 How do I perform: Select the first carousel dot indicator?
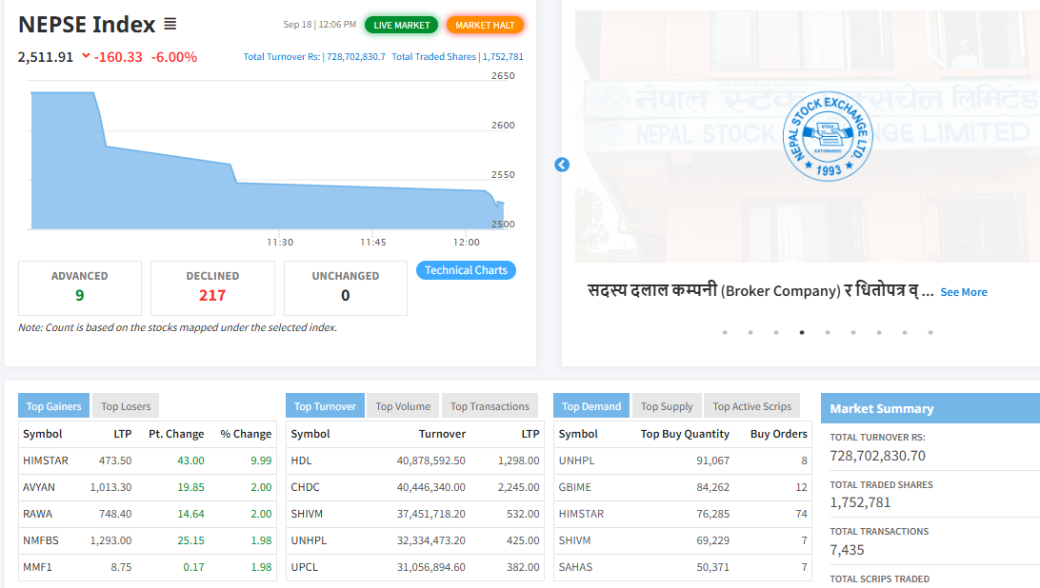click(x=725, y=333)
